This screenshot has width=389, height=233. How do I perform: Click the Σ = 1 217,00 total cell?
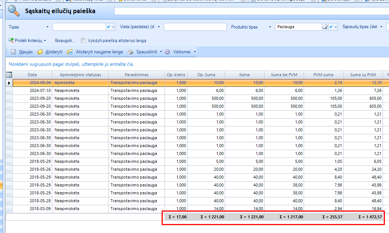(x=284, y=217)
